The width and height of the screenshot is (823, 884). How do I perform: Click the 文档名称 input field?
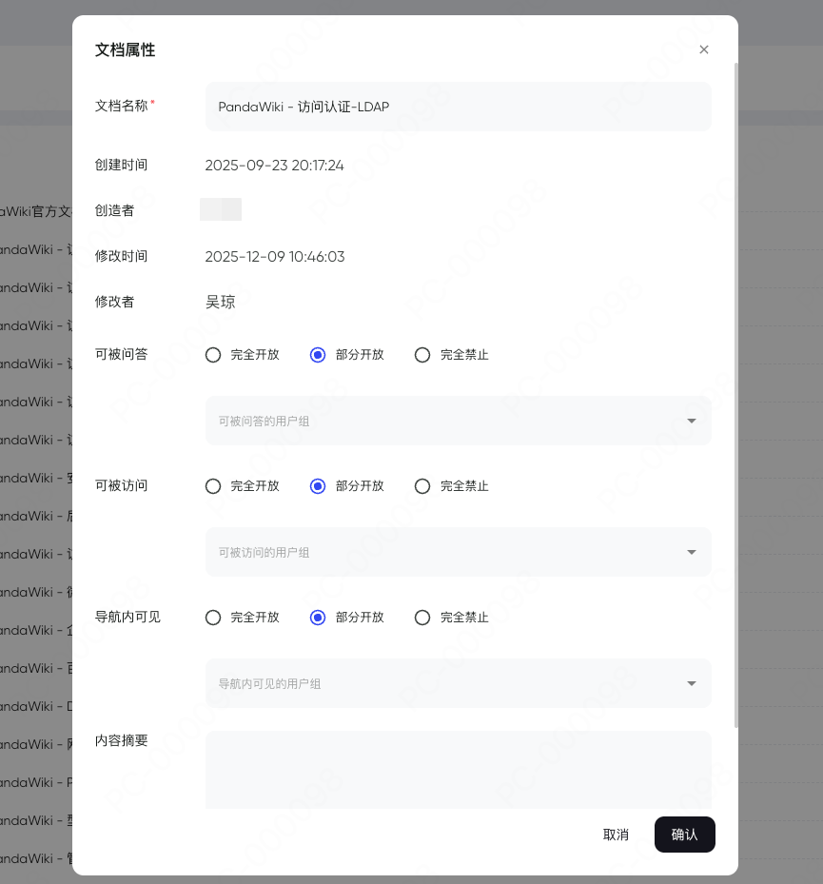pyautogui.click(x=458, y=107)
